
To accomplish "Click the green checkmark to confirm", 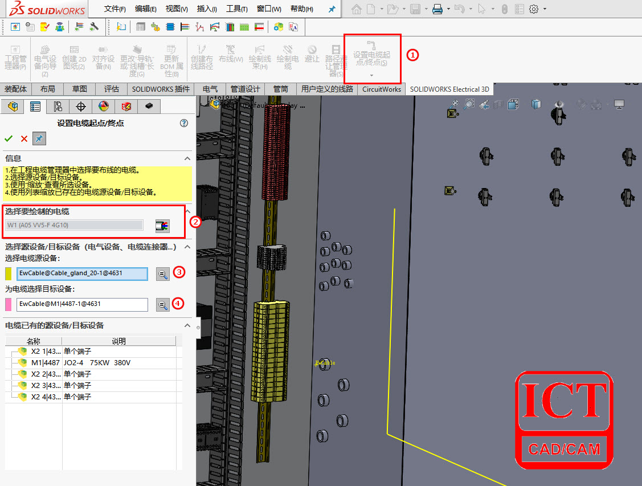I will point(9,138).
